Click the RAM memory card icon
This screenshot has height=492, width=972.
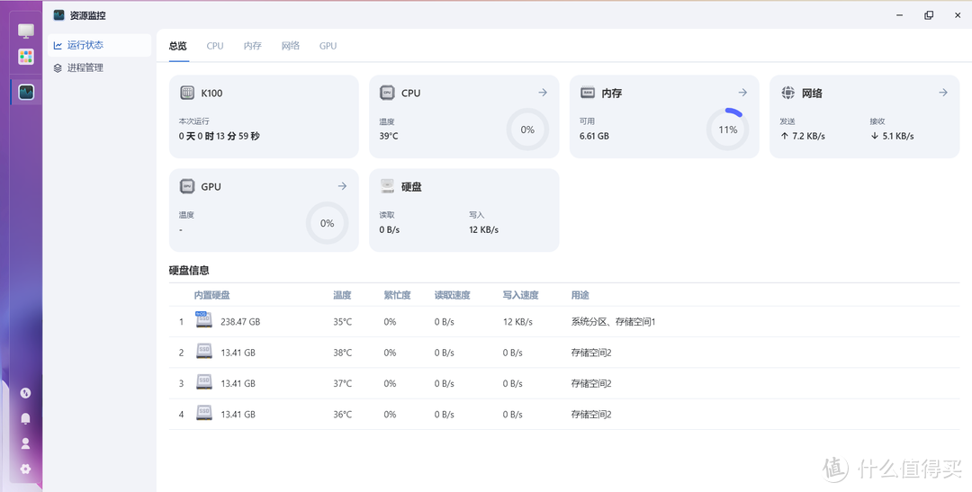tap(588, 93)
